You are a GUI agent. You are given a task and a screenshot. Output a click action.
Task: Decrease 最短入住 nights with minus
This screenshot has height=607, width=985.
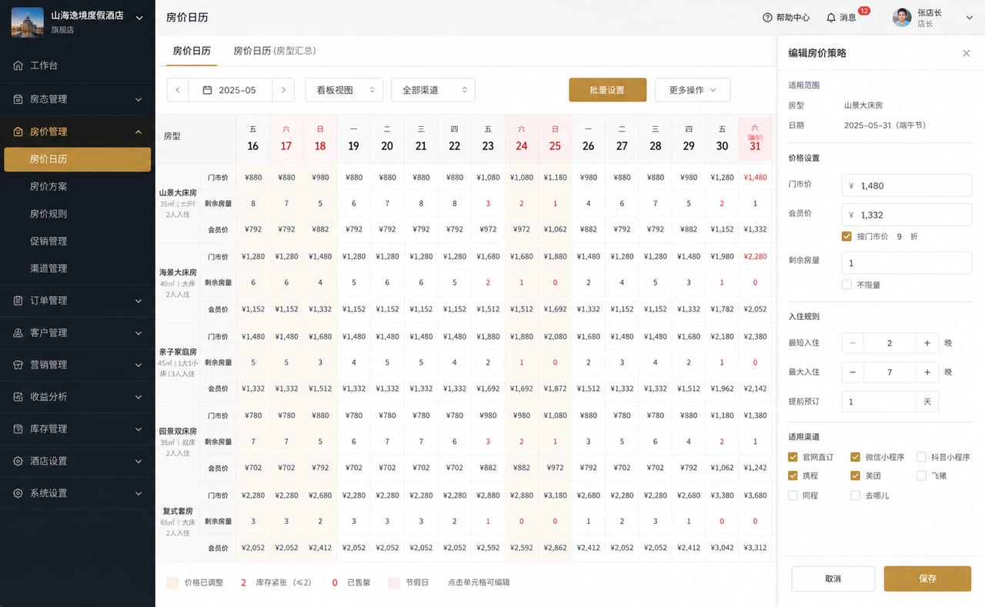pyautogui.click(x=853, y=343)
